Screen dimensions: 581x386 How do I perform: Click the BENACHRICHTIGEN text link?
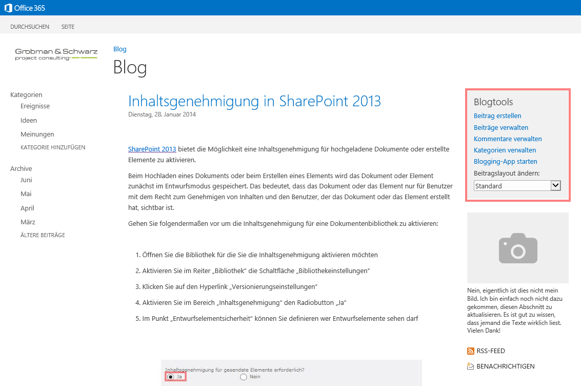point(506,366)
